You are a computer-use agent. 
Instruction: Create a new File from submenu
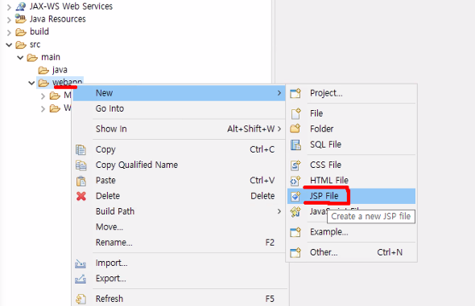pos(351,113)
